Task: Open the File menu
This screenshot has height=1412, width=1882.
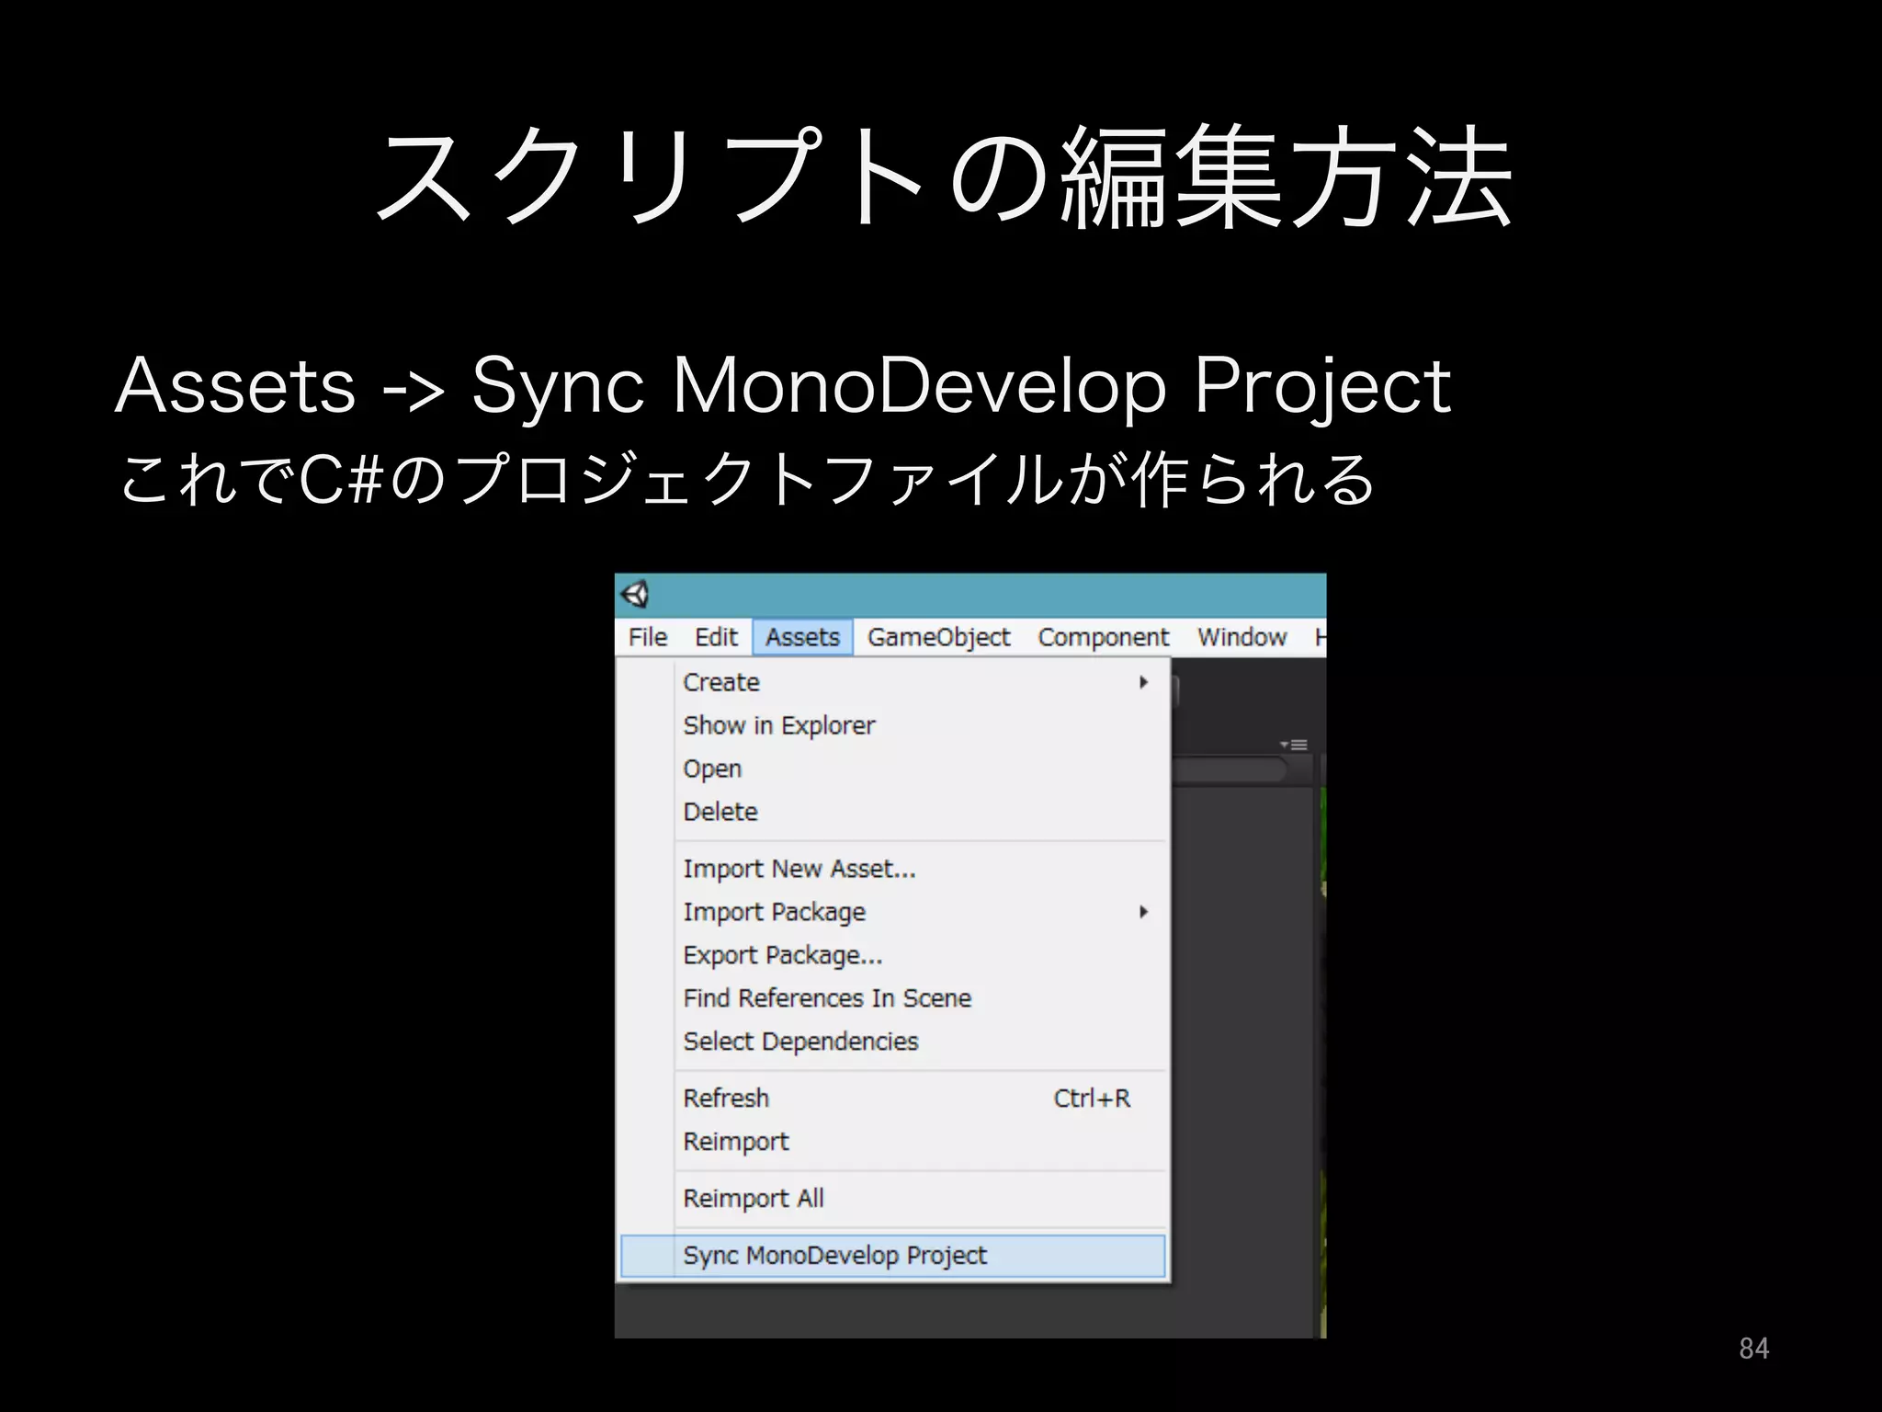Action: tap(648, 637)
